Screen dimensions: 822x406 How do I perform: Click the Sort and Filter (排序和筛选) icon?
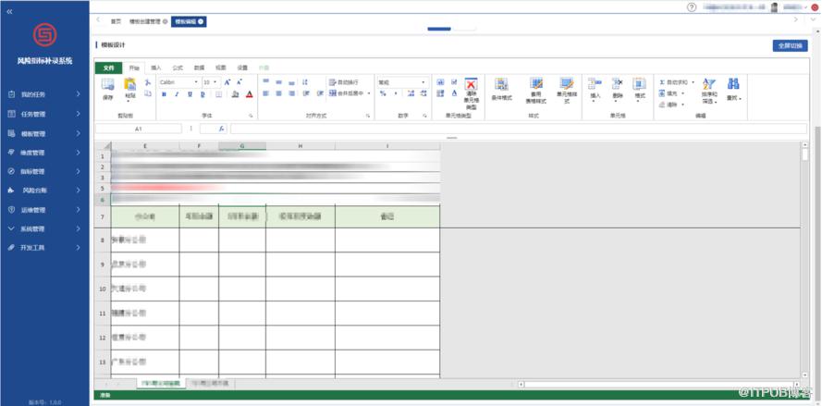[x=709, y=84]
